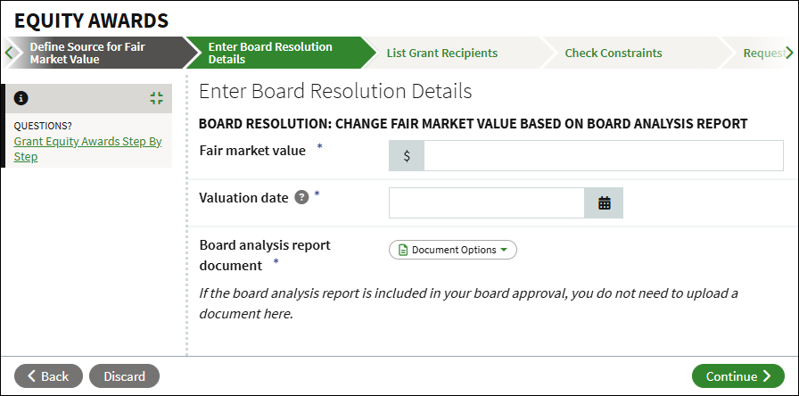799x396 pixels.
Task: Click the Valuation date help question mark
Action: point(301,197)
